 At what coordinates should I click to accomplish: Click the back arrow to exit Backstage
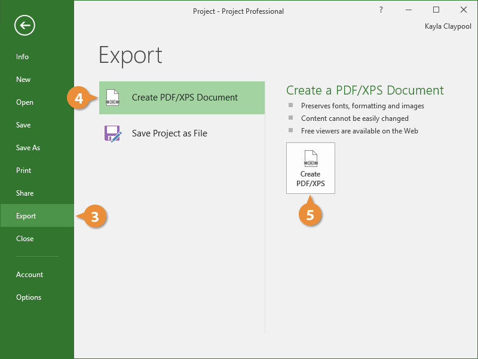coord(26,25)
